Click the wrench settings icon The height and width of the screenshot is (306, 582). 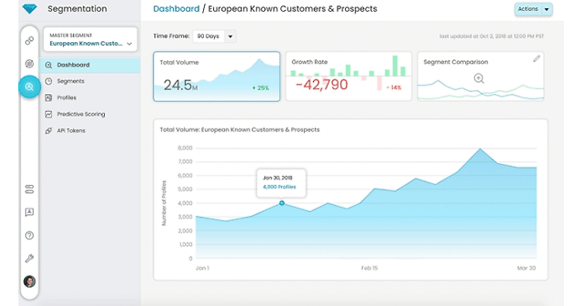click(x=30, y=258)
